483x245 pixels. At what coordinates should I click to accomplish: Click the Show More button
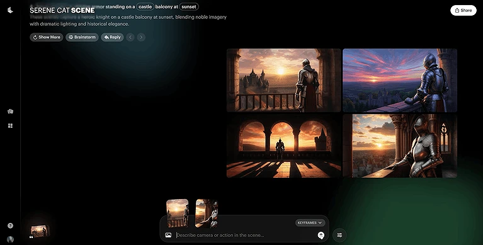pyautogui.click(x=47, y=37)
